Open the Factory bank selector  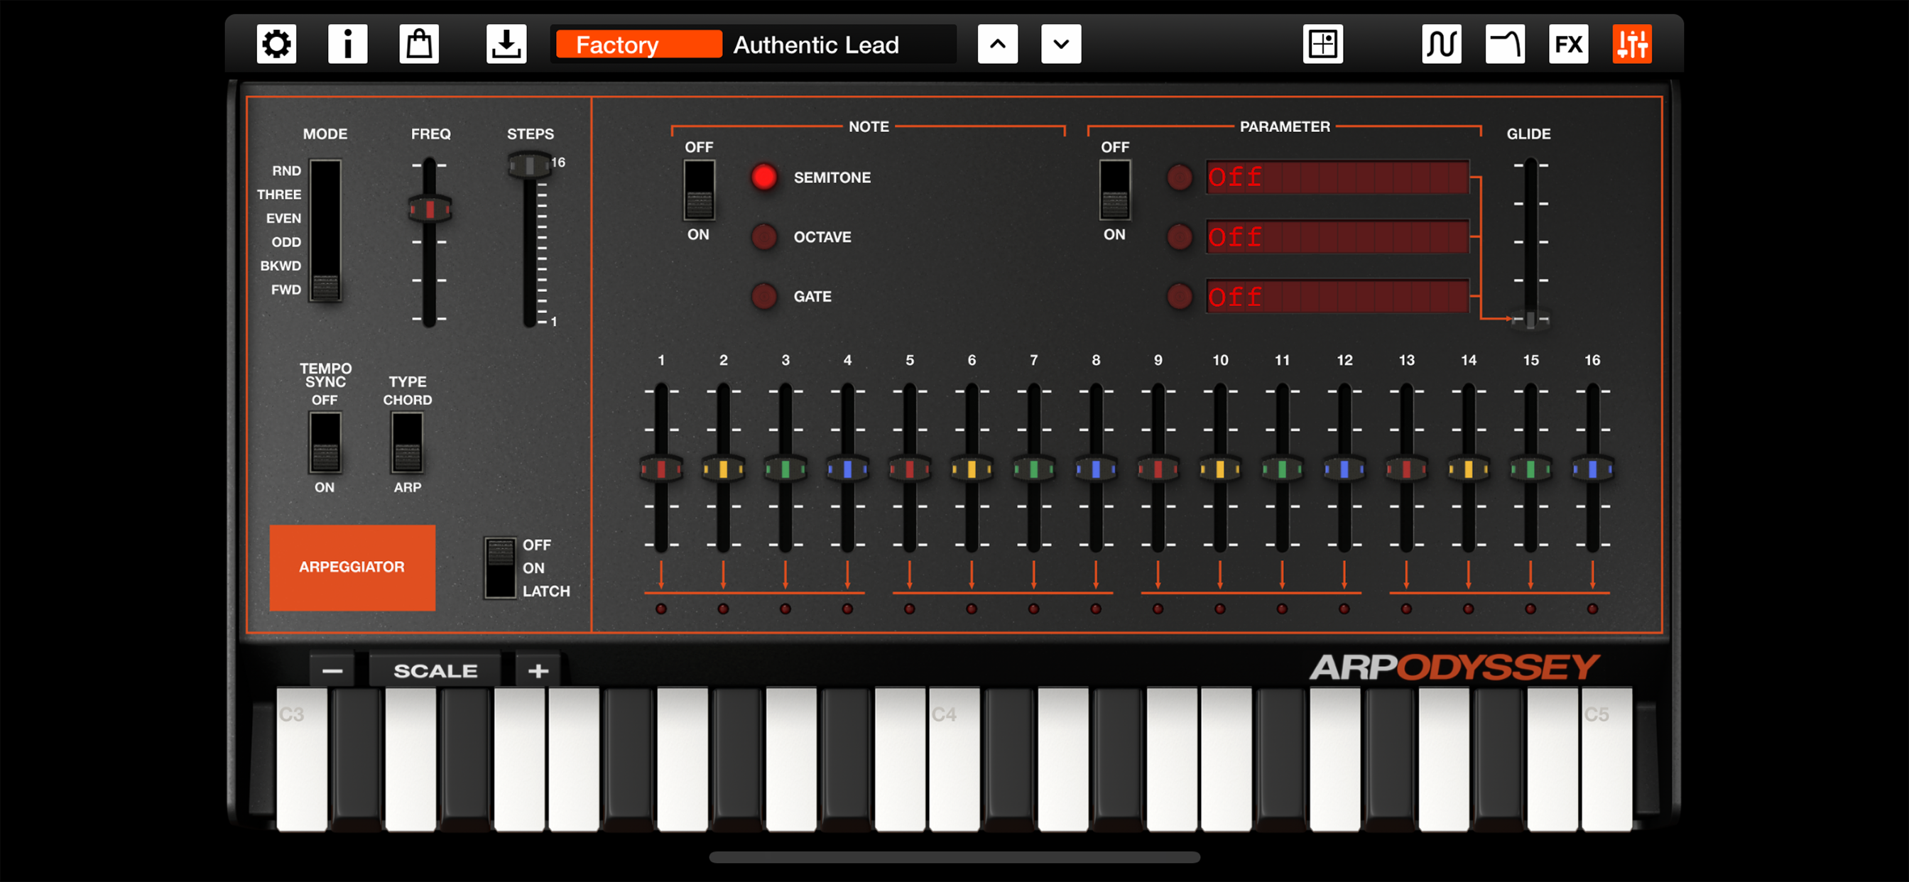(638, 45)
